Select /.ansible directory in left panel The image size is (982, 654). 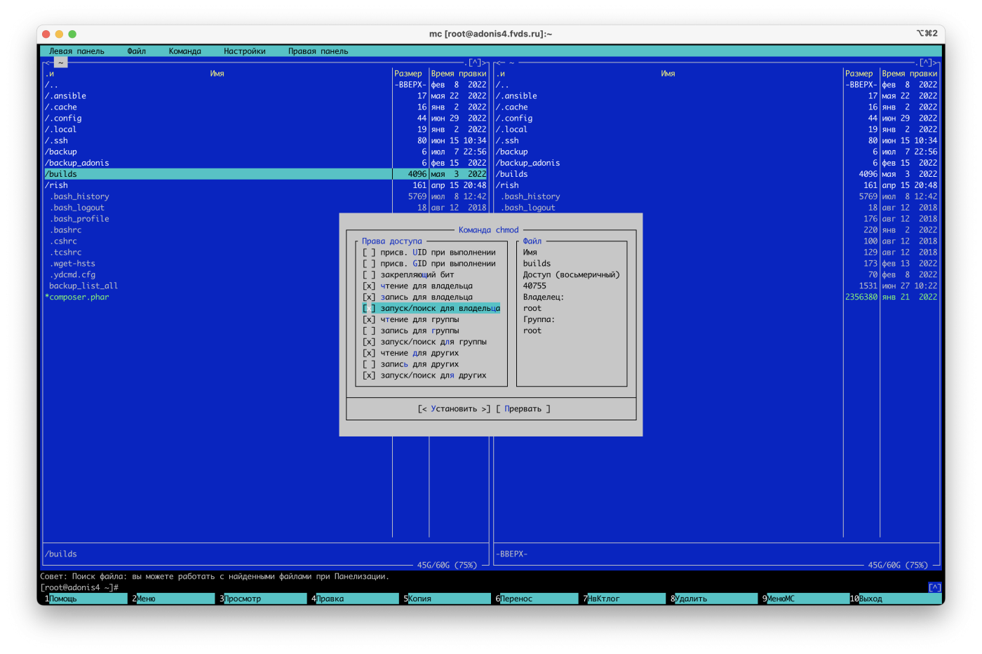coord(266,96)
